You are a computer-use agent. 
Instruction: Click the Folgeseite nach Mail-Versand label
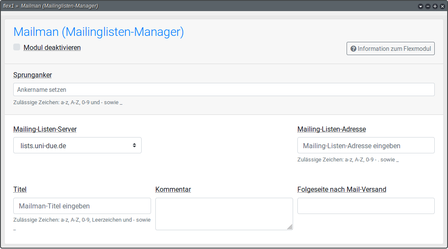[x=341, y=189]
